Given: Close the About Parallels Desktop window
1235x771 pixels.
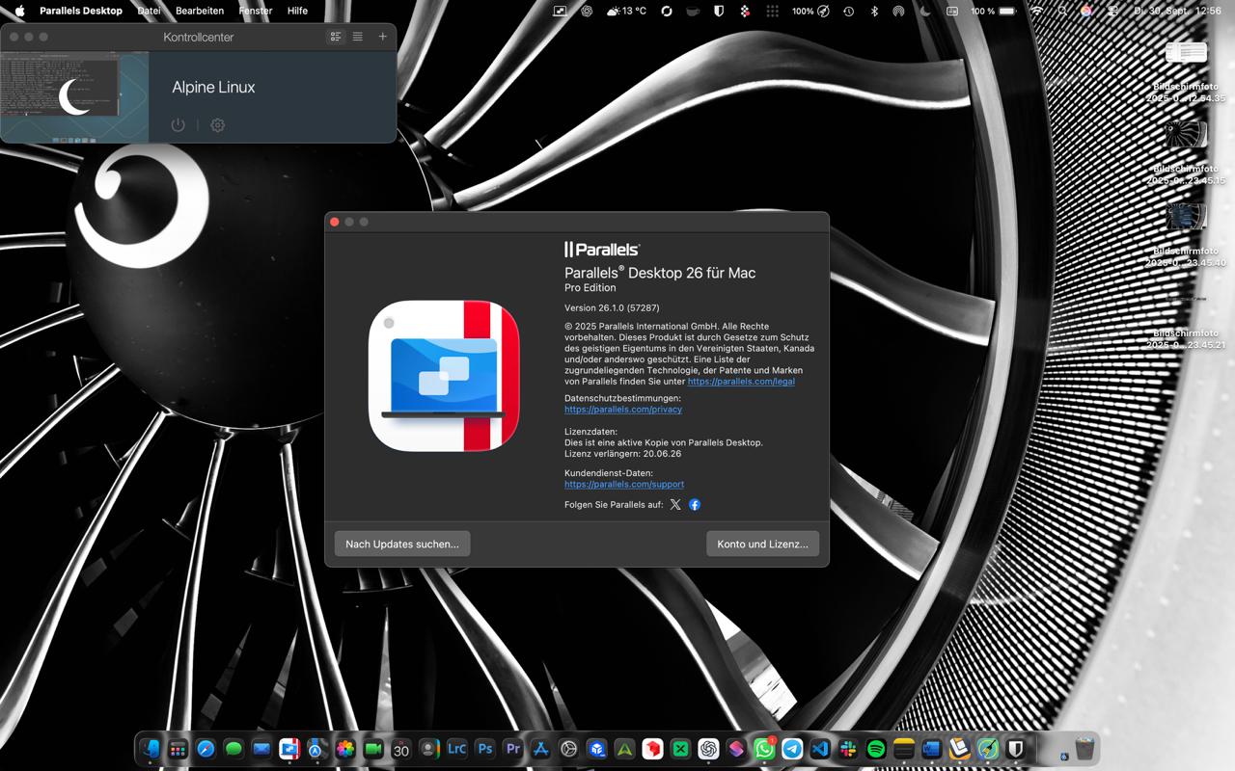Looking at the screenshot, I should coord(335,222).
